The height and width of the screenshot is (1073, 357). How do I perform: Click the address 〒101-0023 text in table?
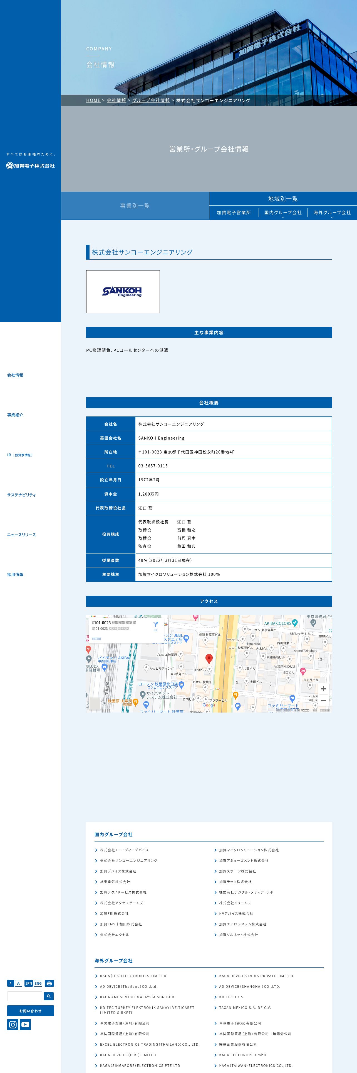coord(186,452)
